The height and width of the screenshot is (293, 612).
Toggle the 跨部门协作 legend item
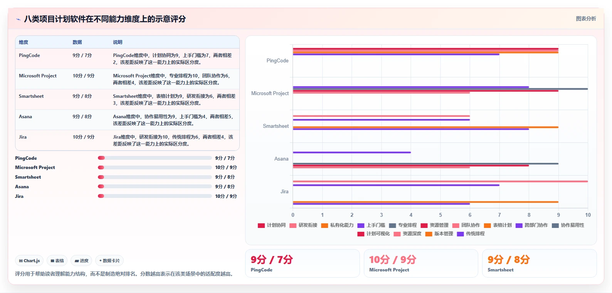(x=531, y=225)
